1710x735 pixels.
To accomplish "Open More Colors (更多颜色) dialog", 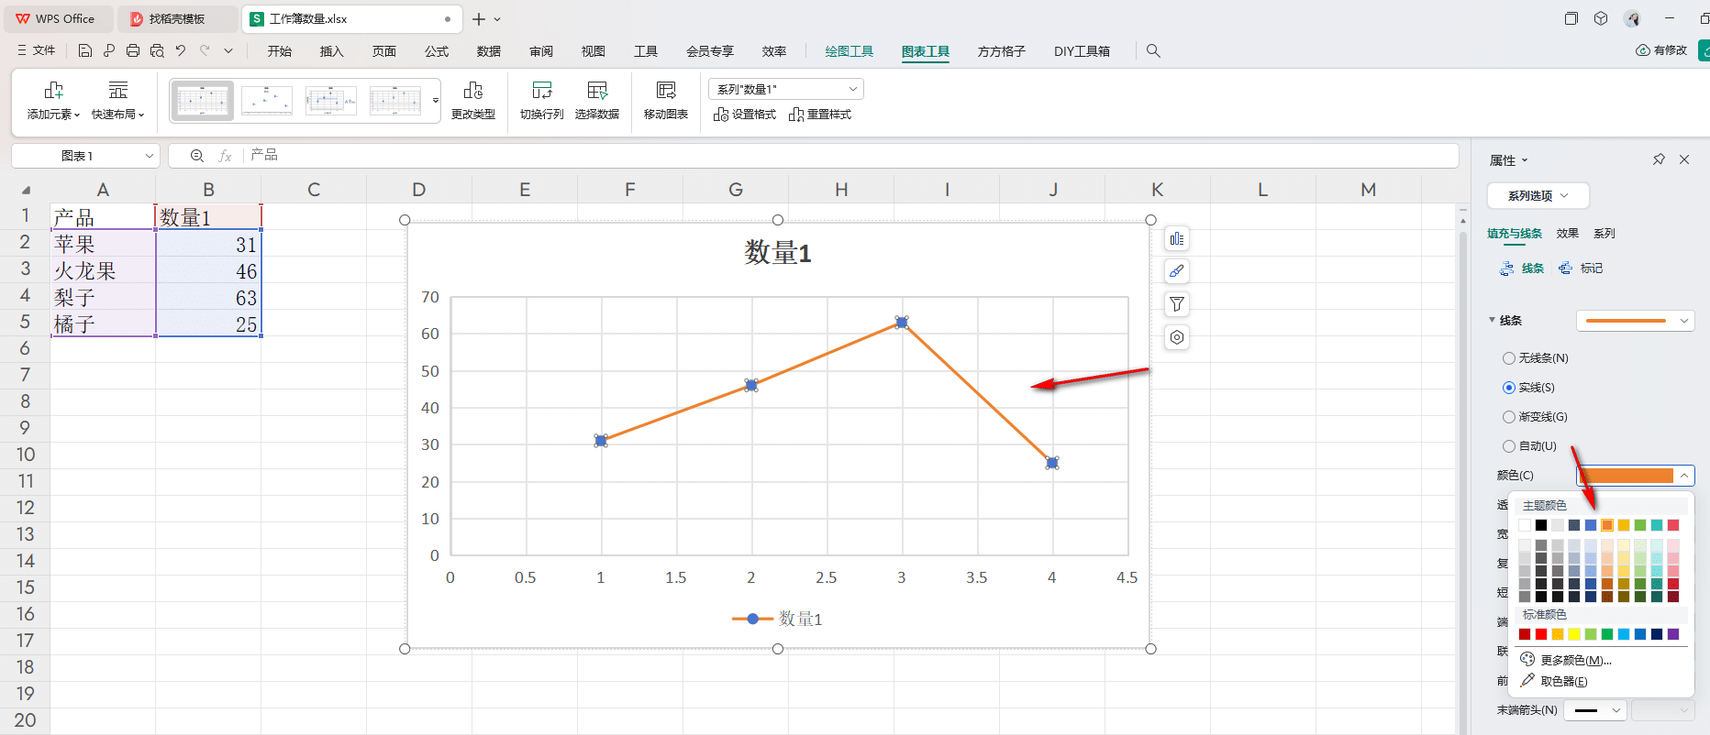I will [x=1566, y=660].
